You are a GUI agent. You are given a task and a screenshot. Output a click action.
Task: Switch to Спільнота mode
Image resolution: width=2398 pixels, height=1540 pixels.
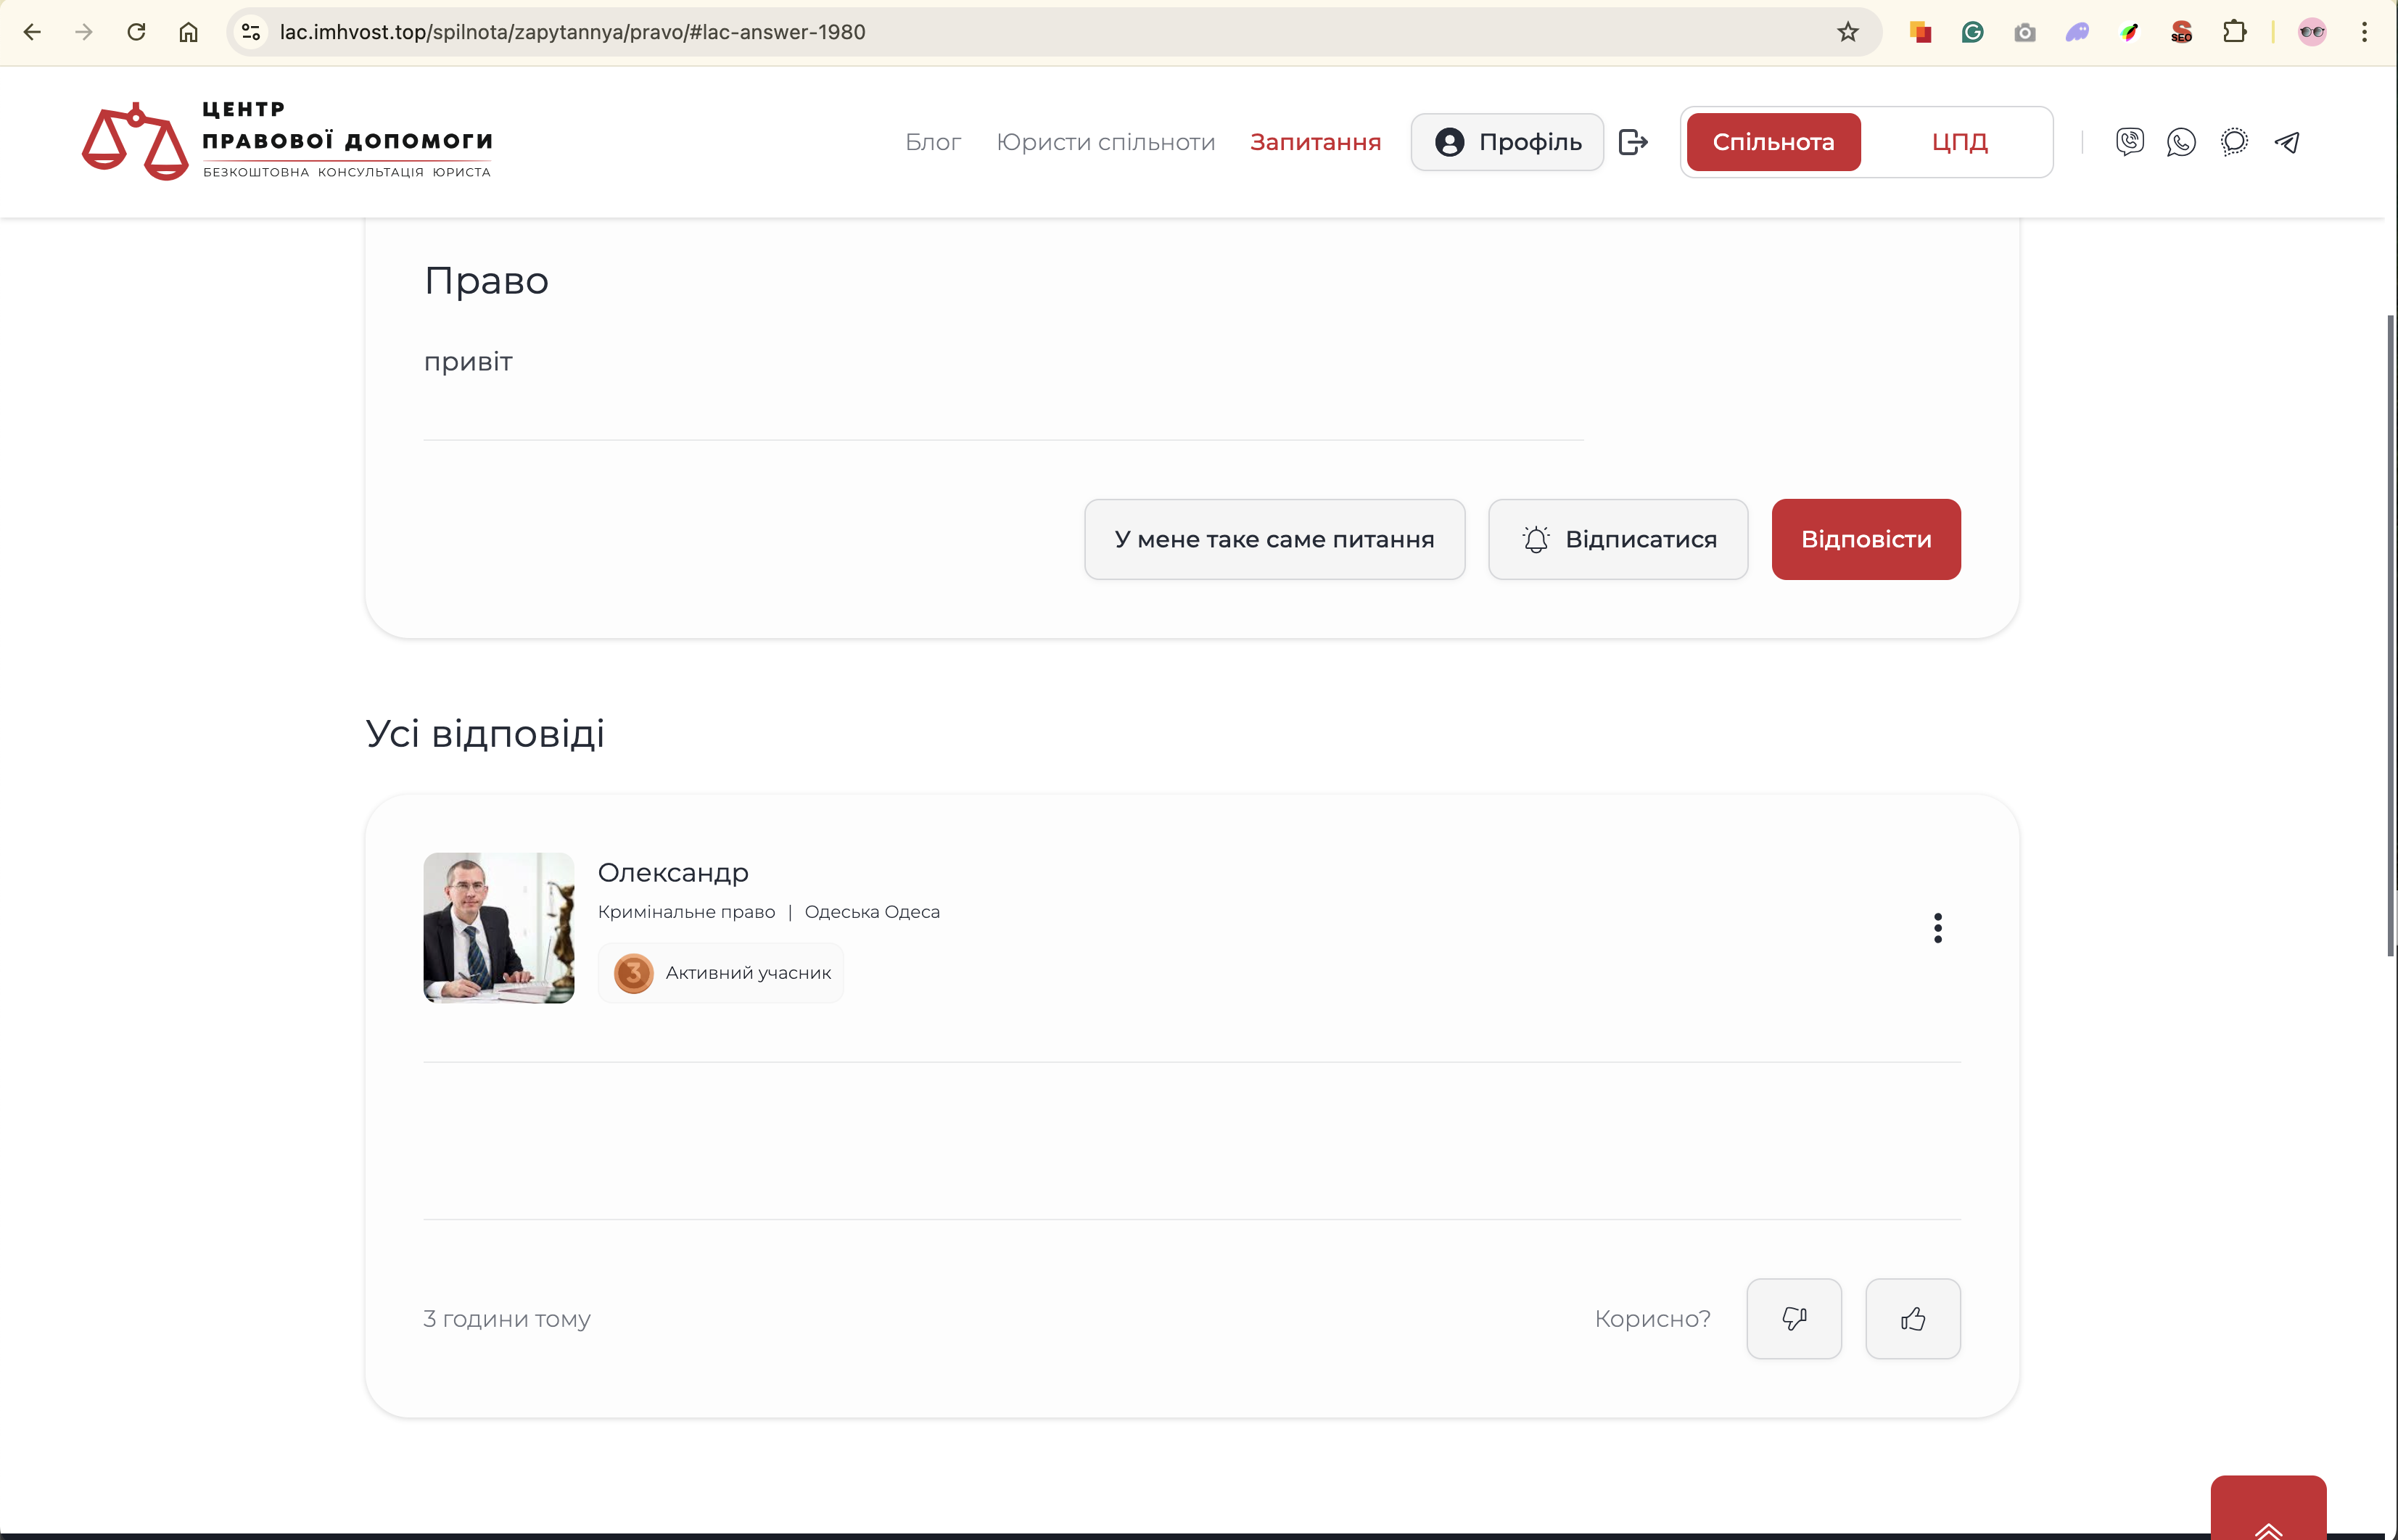point(1773,142)
